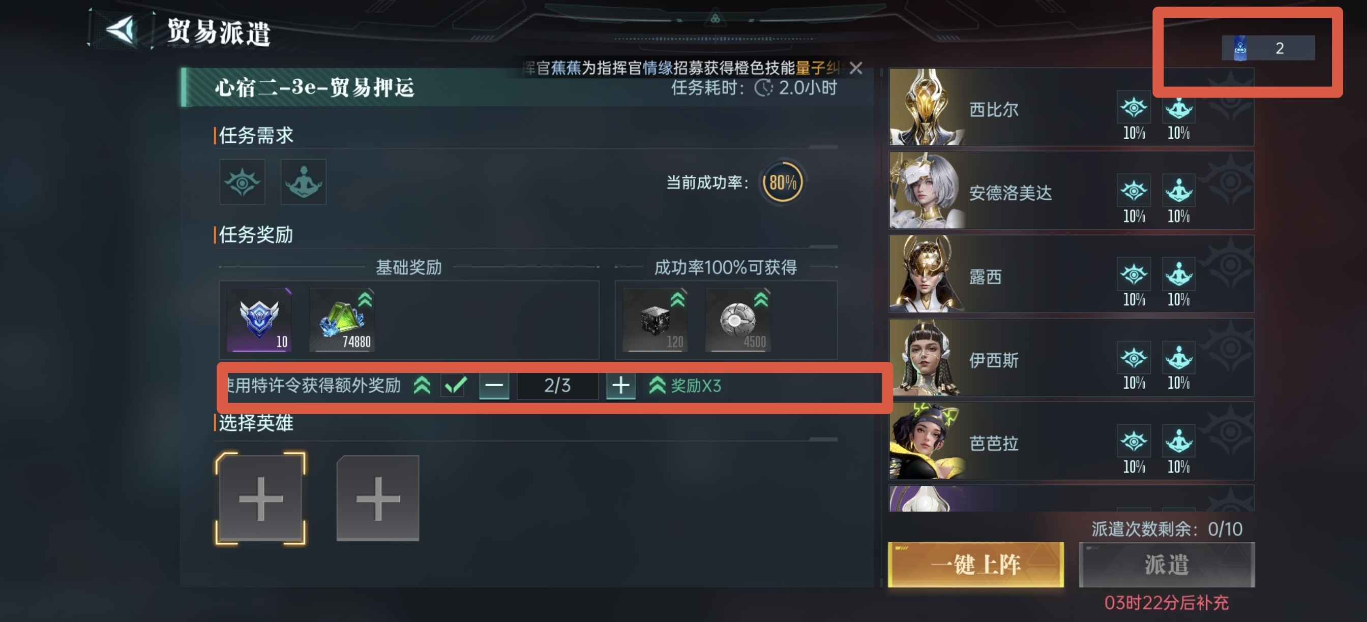Screen dimensions: 1367x622
Task: Click the 派遣 dispatch button
Action: pos(1167,565)
